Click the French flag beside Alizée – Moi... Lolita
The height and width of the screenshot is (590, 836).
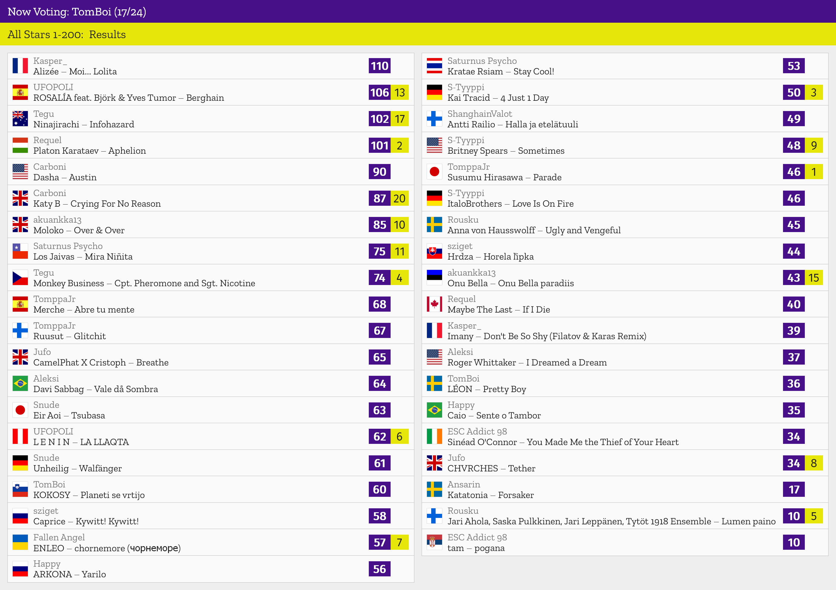point(20,66)
